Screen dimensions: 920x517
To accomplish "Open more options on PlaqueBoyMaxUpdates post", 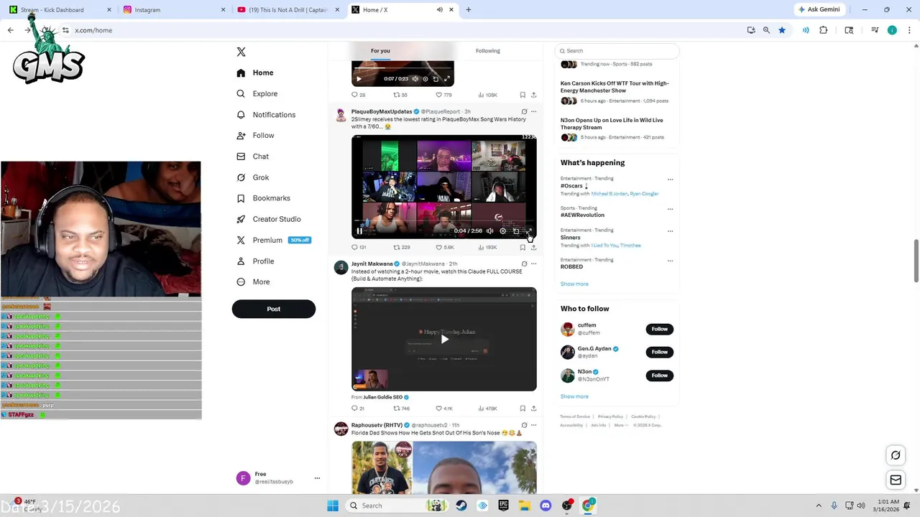I will click(533, 112).
